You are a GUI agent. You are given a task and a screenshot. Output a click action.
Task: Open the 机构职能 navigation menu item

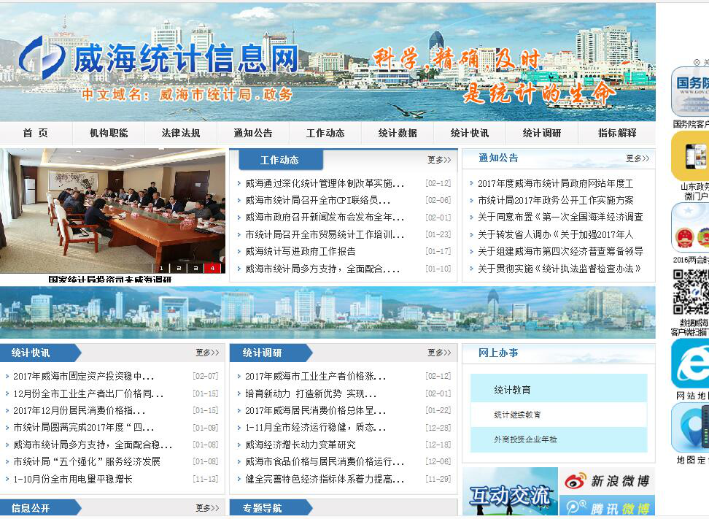point(108,133)
